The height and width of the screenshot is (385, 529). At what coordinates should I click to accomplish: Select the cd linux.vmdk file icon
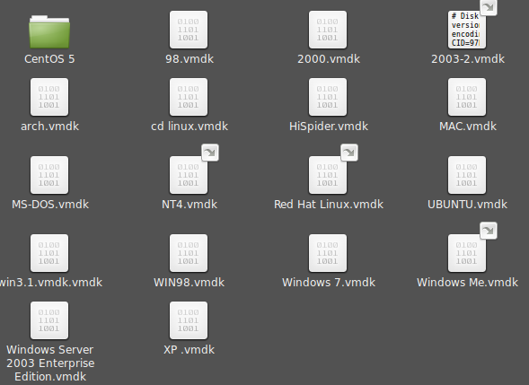(x=189, y=97)
